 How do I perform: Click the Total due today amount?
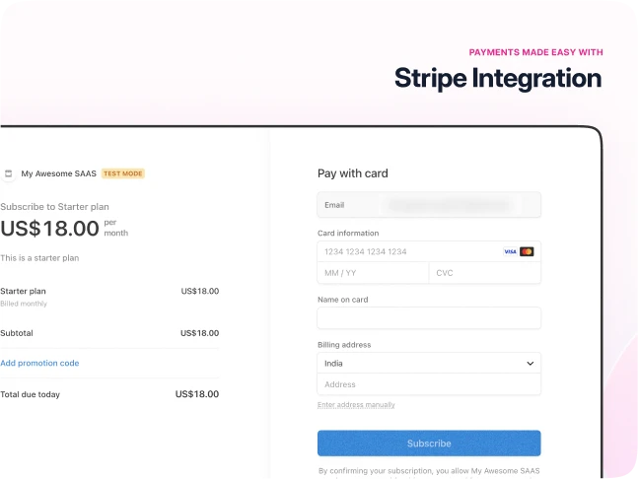[x=196, y=394]
